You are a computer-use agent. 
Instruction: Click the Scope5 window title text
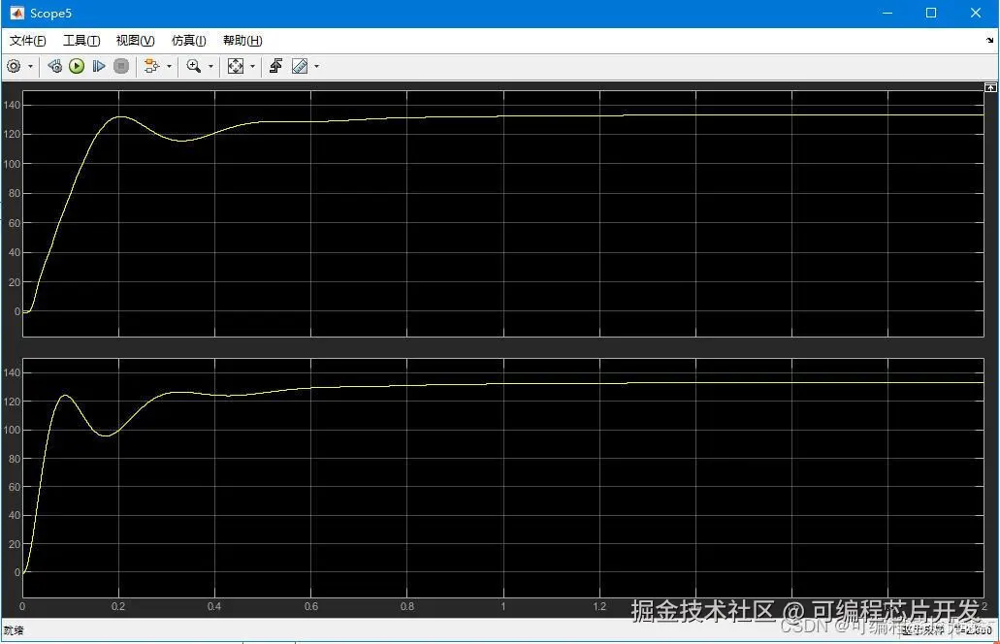pos(51,14)
